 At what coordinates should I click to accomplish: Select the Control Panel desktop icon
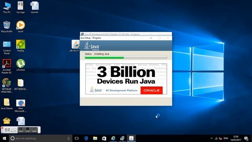pyautogui.click(x=7, y=47)
